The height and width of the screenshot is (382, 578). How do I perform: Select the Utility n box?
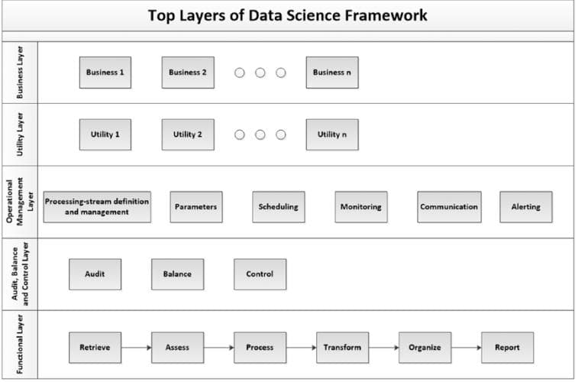click(332, 134)
